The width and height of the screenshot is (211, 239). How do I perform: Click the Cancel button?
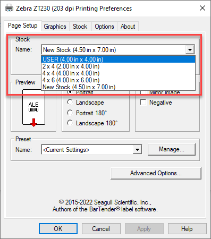click(x=101, y=229)
